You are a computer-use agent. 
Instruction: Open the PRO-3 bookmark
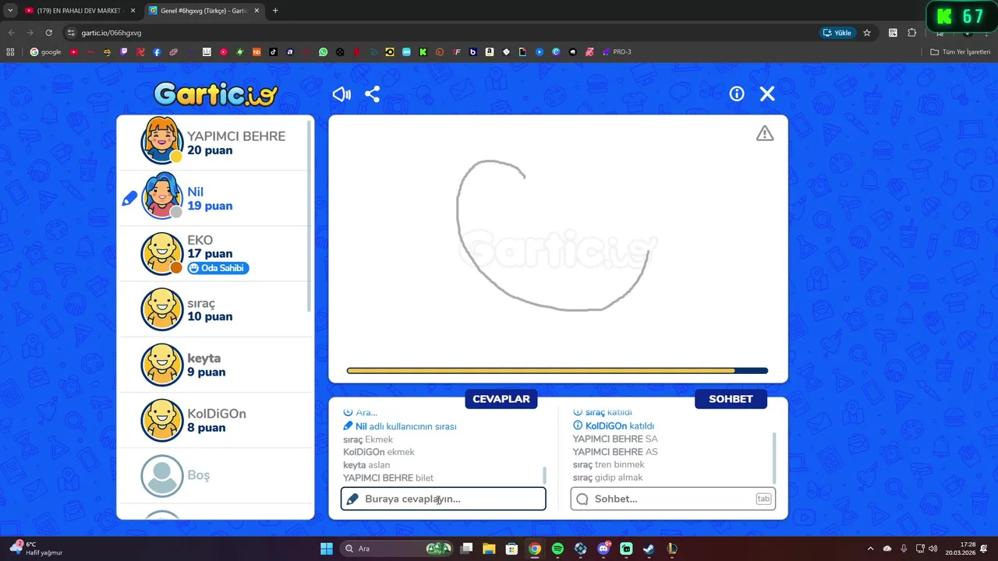point(616,52)
